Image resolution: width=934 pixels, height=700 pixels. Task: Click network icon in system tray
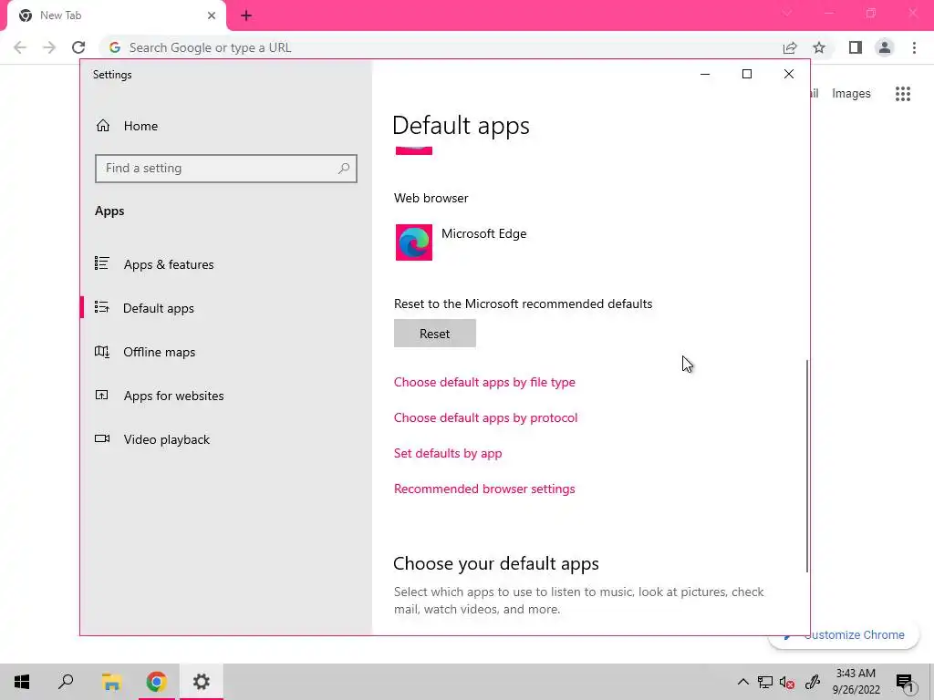click(765, 682)
